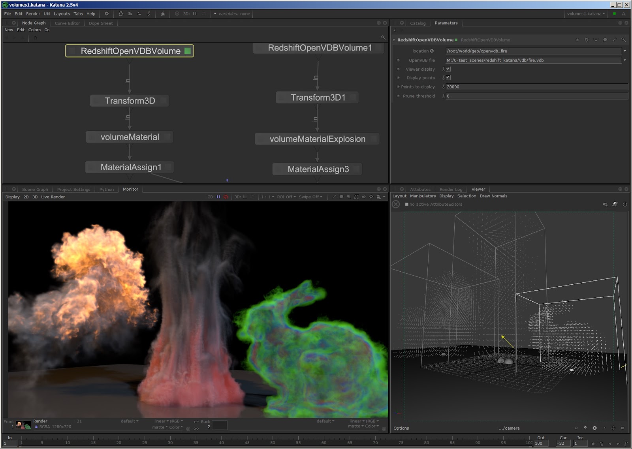Click the node graph select icon in parameters header
The height and width of the screenshot is (449, 632).
pos(596,40)
